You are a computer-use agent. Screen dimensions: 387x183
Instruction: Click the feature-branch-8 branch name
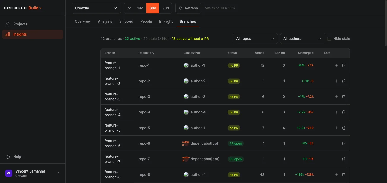(112, 175)
